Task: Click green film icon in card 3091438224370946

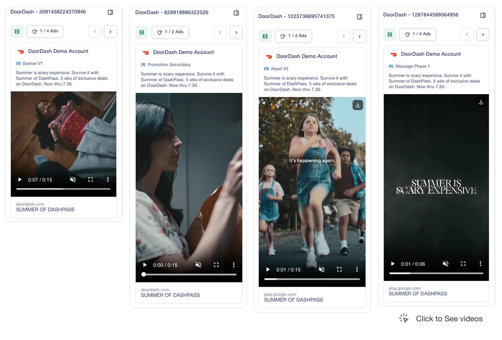Action: (x=17, y=31)
